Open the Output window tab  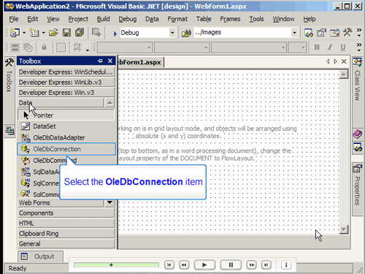(40, 256)
